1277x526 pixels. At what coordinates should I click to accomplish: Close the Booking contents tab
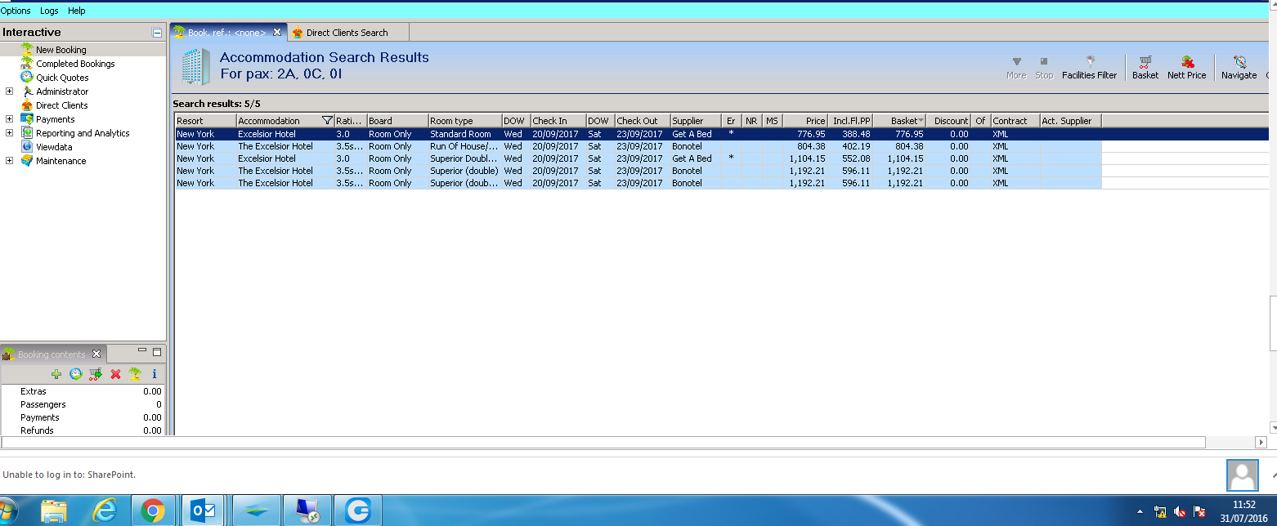coord(96,354)
